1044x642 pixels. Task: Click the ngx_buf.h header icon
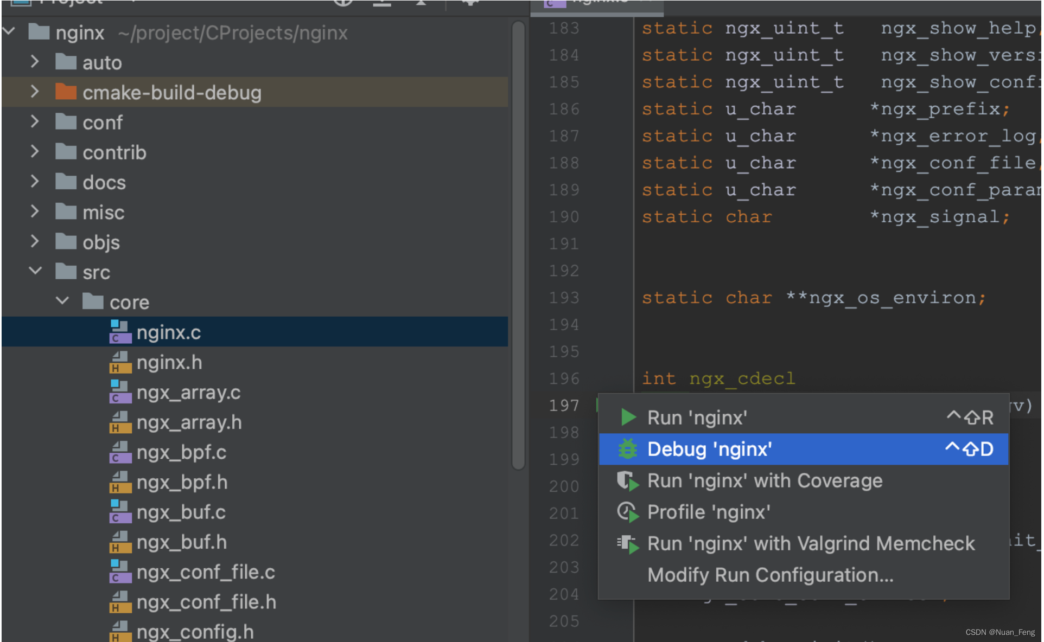(x=120, y=542)
